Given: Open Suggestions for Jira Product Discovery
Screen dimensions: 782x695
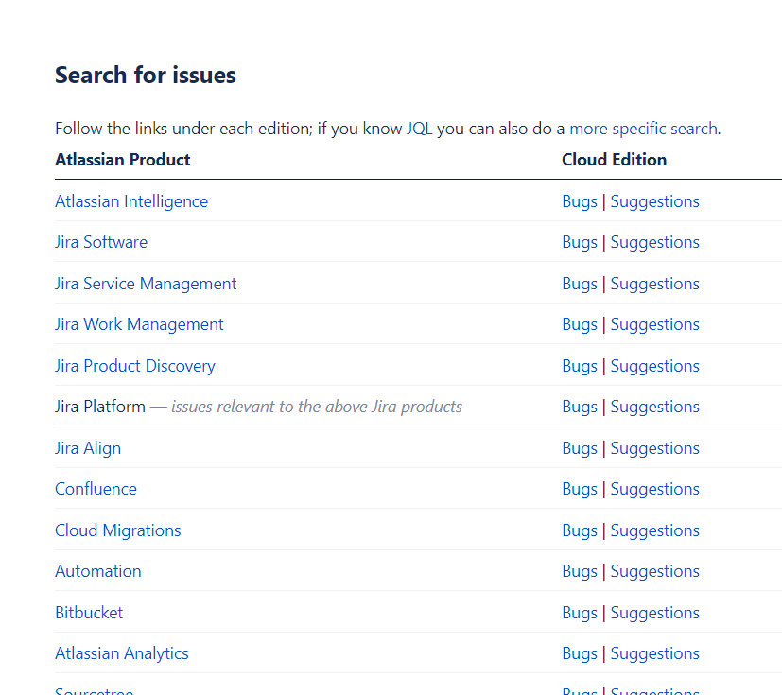Looking at the screenshot, I should (x=655, y=366).
